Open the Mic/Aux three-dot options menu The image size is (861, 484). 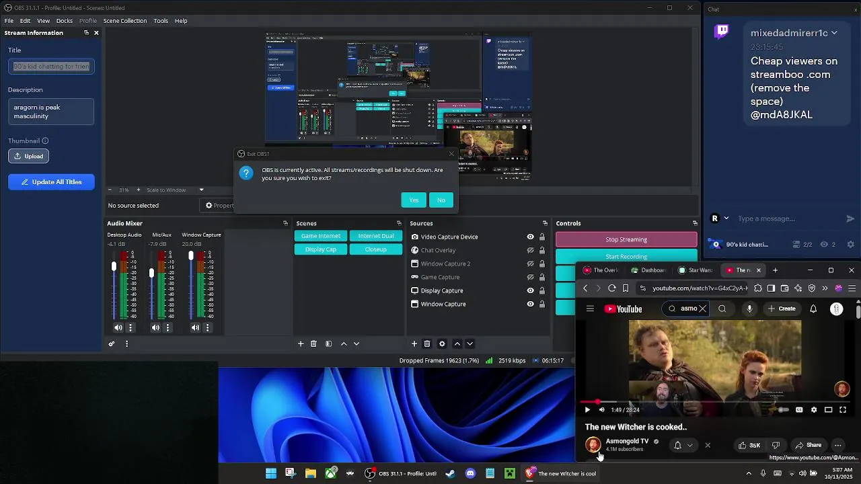coord(167,327)
